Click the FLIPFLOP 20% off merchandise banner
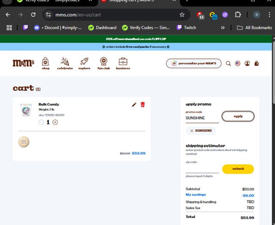The height and width of the screenshot is (225, 275). [x=136, y=39]
